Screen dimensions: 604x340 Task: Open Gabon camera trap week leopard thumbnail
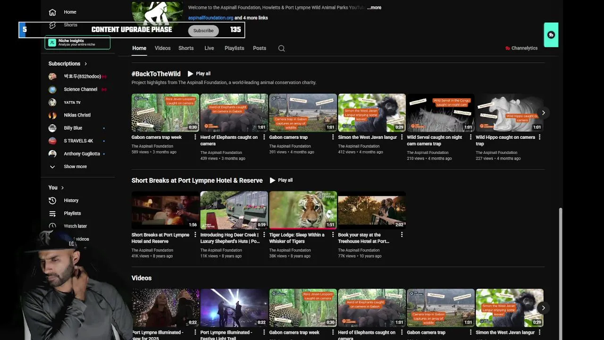pyautogui.click(x=165, y=112)
